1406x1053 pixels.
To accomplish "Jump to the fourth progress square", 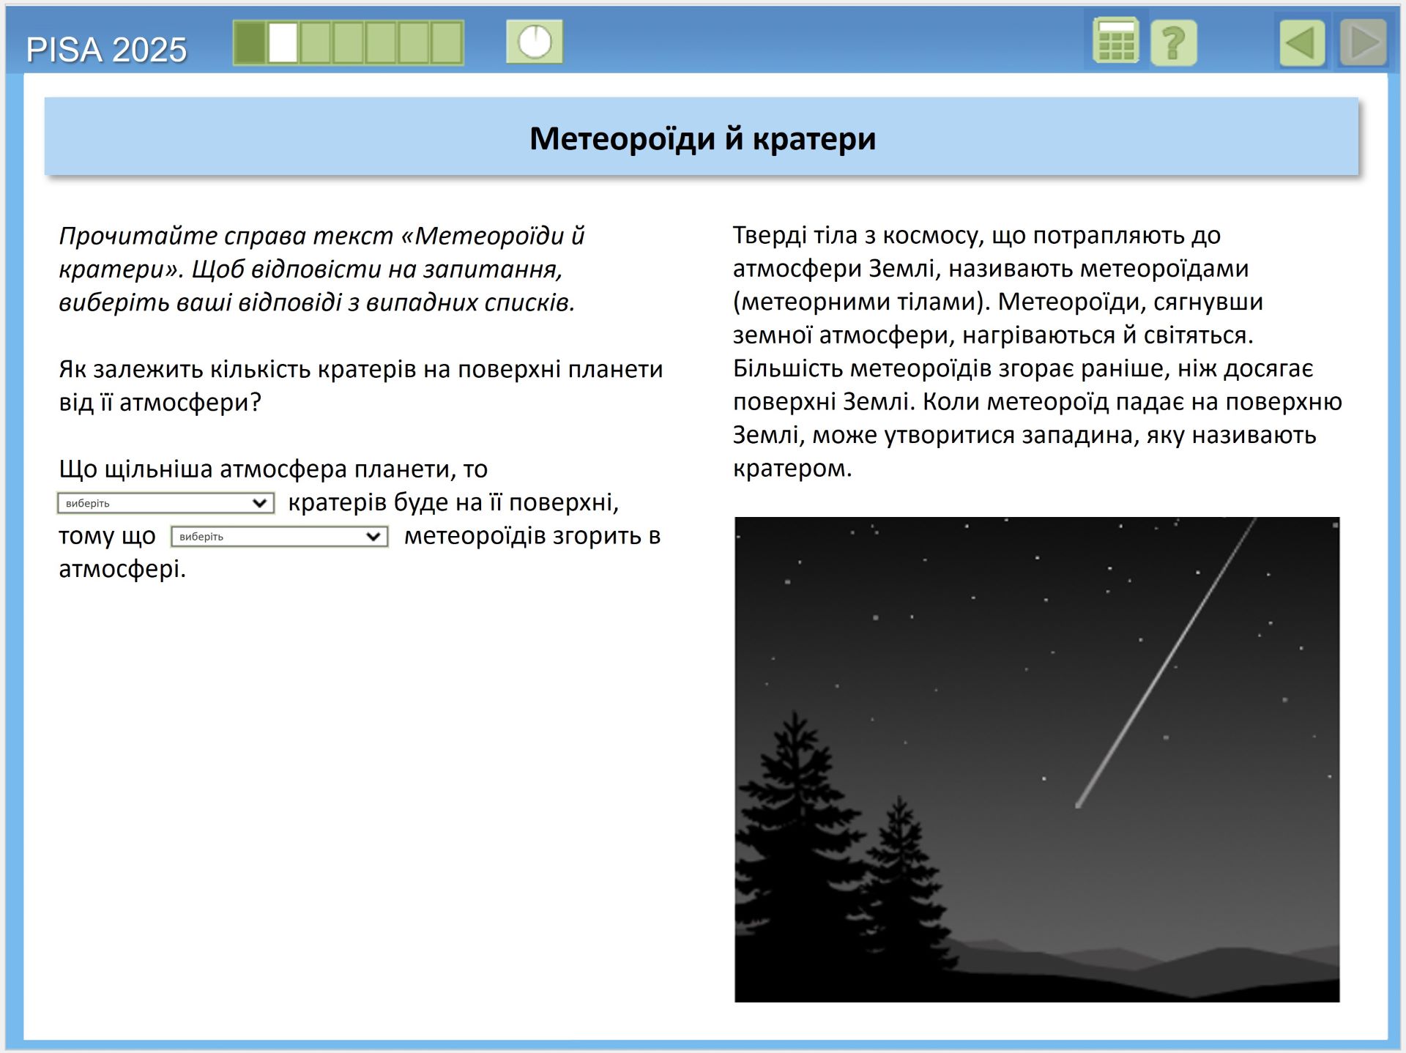I will point(349,42).
